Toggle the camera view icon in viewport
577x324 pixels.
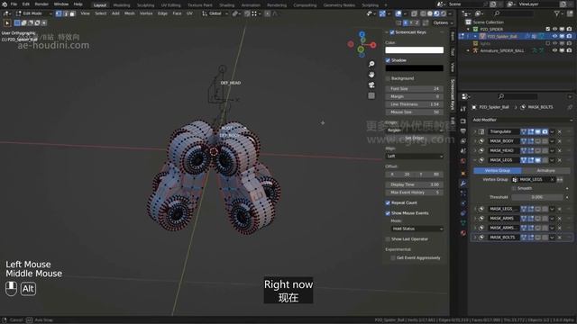pos(371,85)
